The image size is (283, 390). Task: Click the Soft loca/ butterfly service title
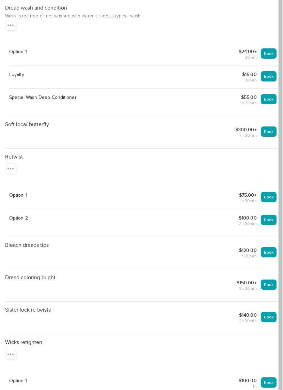[x=27, y=124]
